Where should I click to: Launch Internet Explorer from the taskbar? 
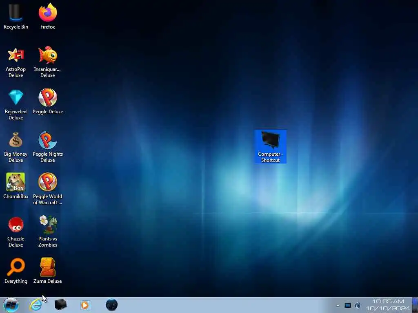tap(36, 305)
